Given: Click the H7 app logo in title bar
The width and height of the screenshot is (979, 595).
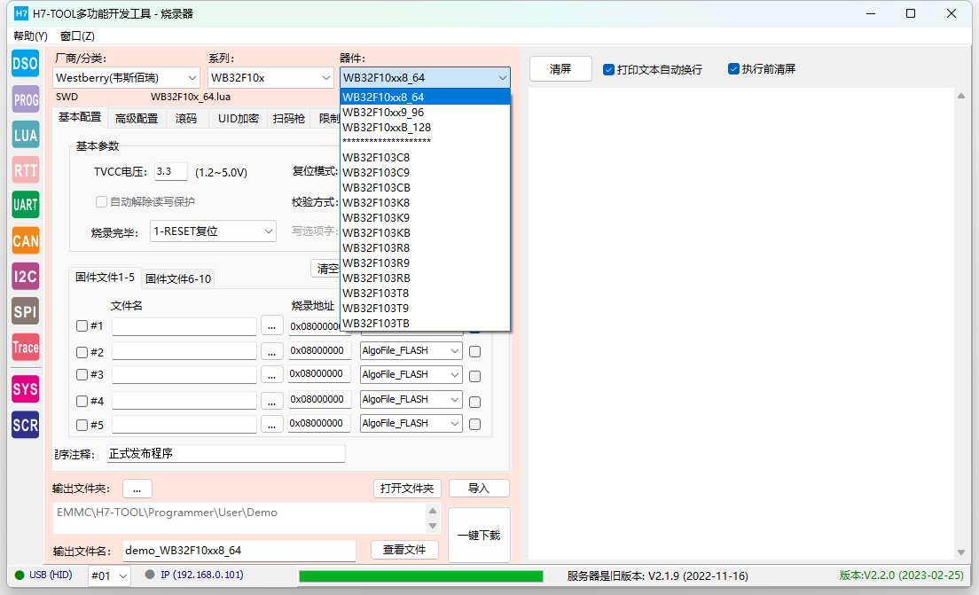Looking at the screenshot, I should [21, 13].
